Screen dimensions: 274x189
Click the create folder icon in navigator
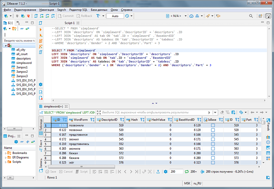click(14, 29)
